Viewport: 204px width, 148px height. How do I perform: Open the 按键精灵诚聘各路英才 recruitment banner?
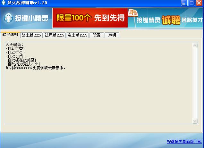(x=166, y=18)
